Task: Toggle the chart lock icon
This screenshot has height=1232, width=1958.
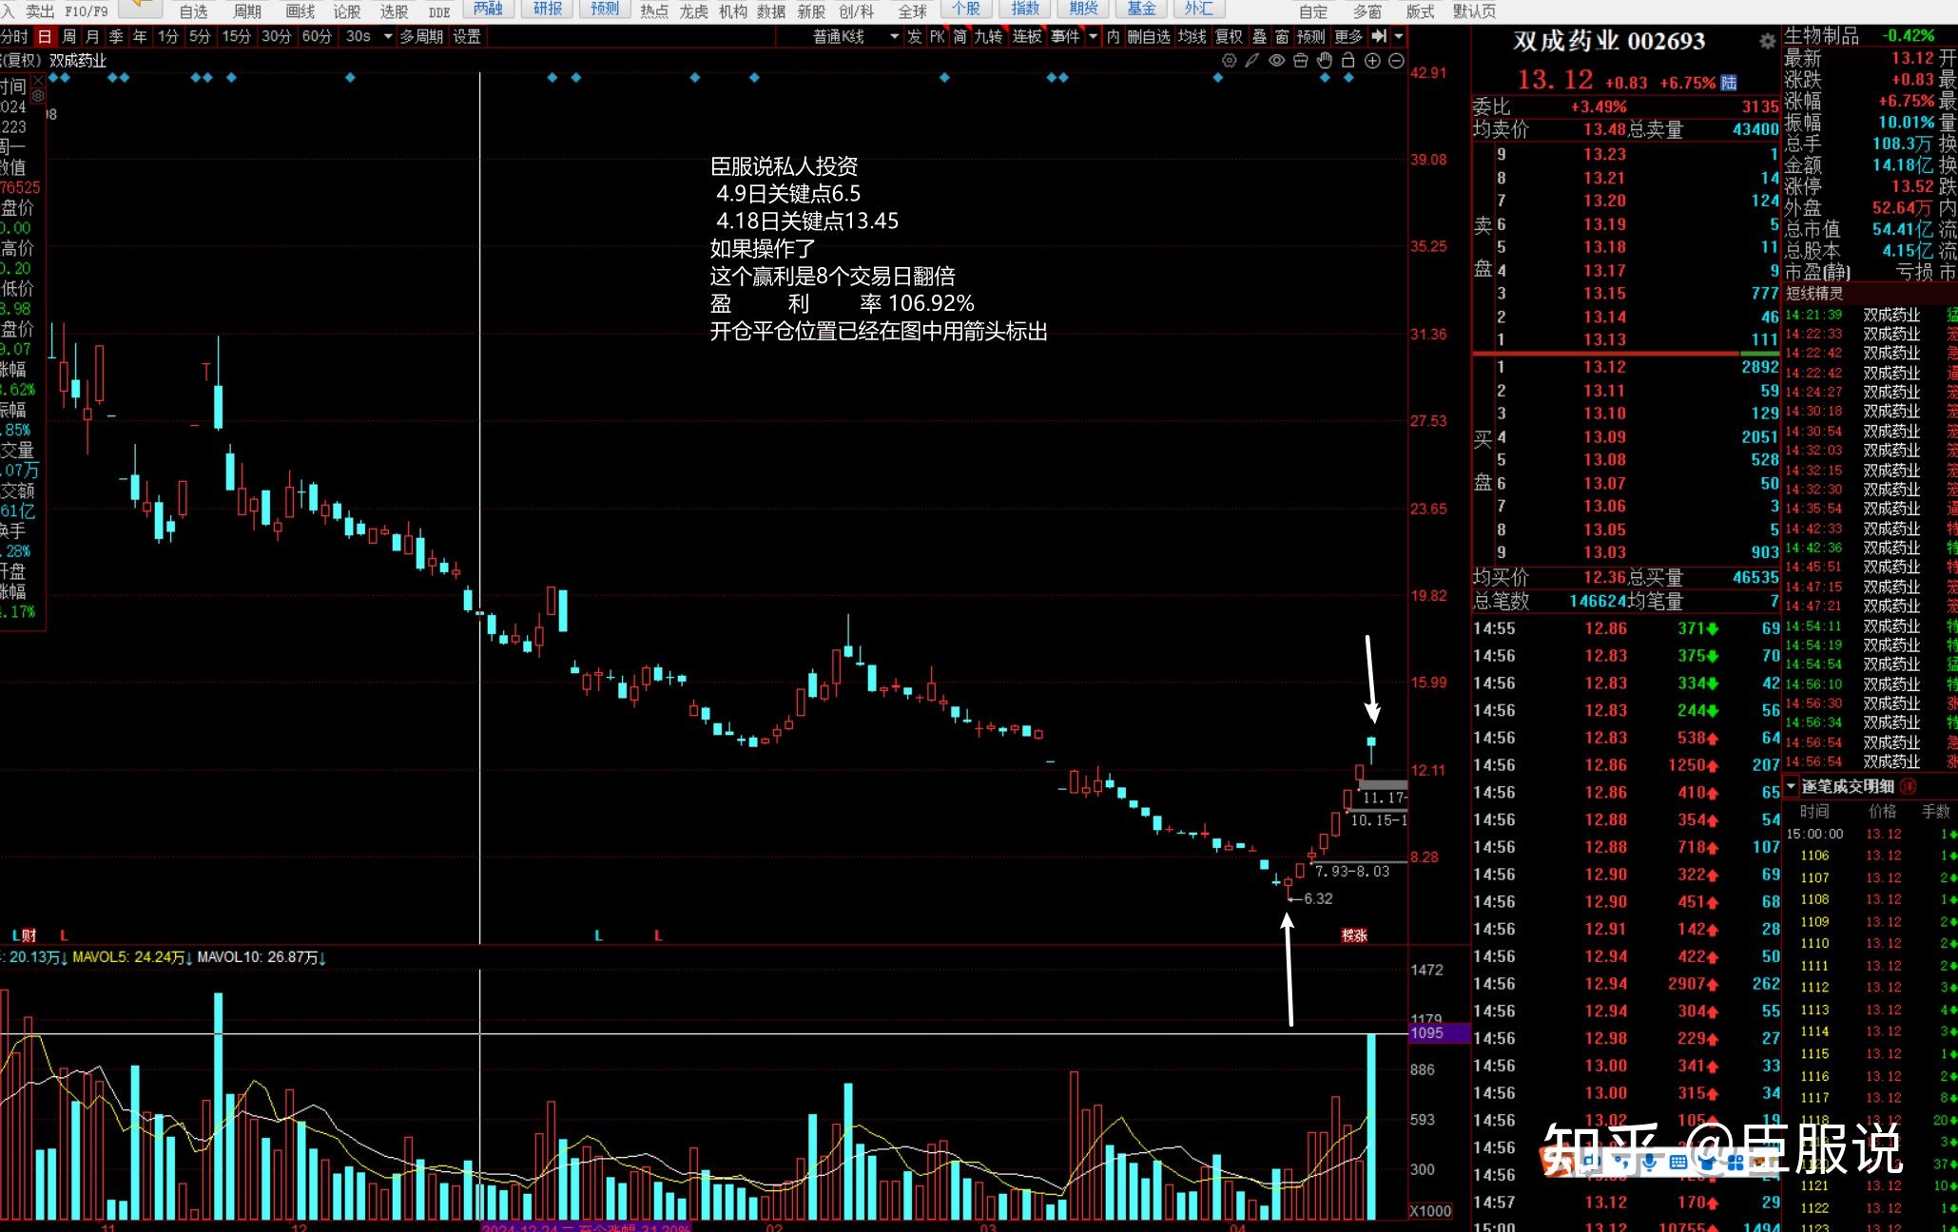Action: point(1347,61)
